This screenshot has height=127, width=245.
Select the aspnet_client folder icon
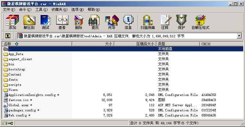(6, 59)
